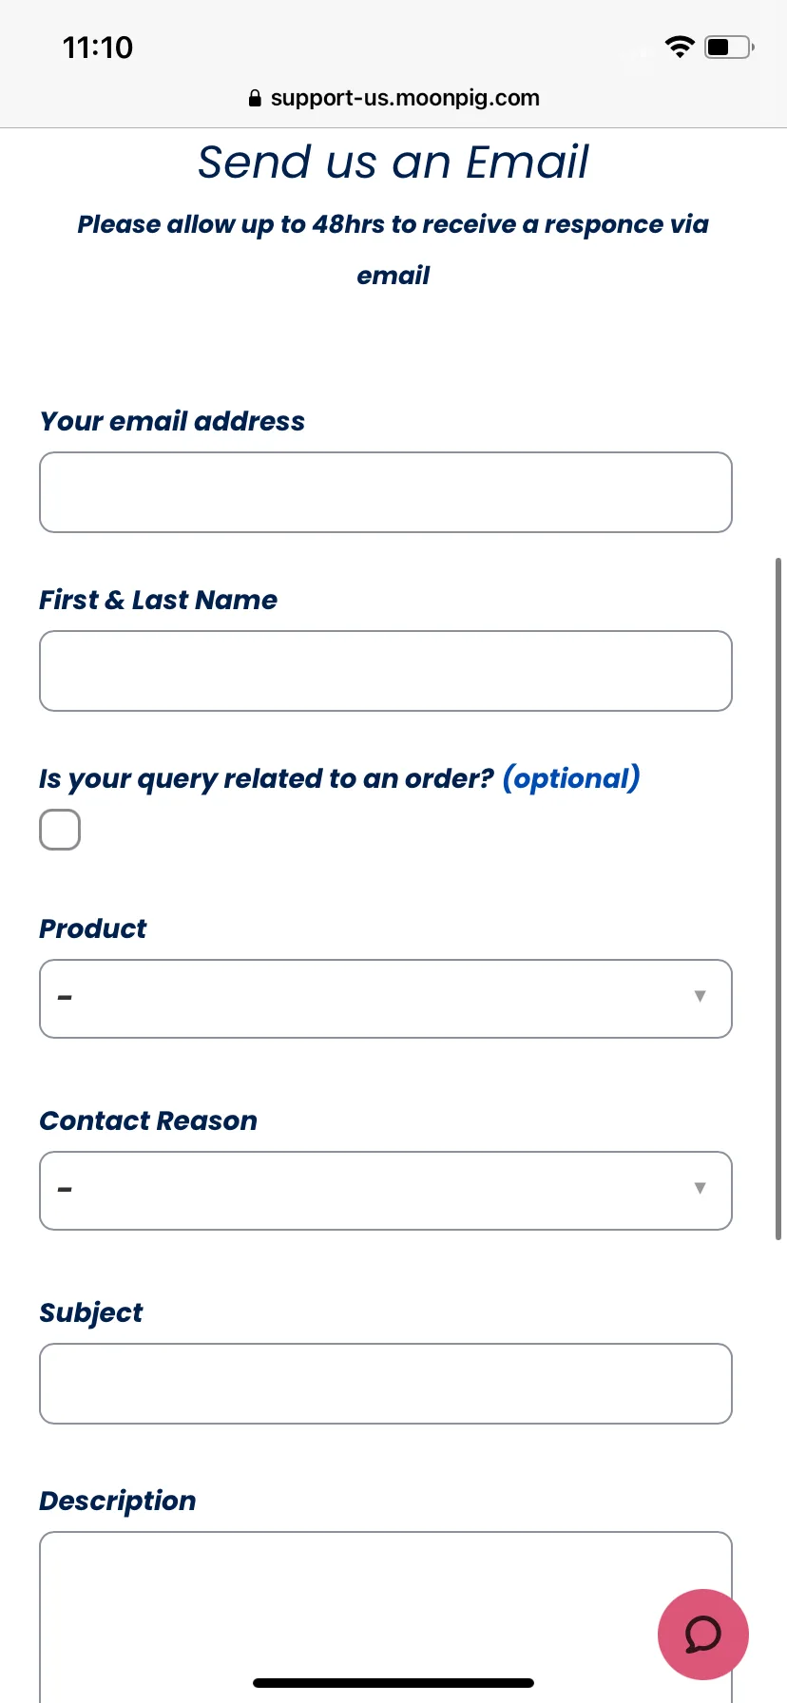Tap the padlock icon beside the URL
This screenshot has height=1703, width=787.
(255, 98)
